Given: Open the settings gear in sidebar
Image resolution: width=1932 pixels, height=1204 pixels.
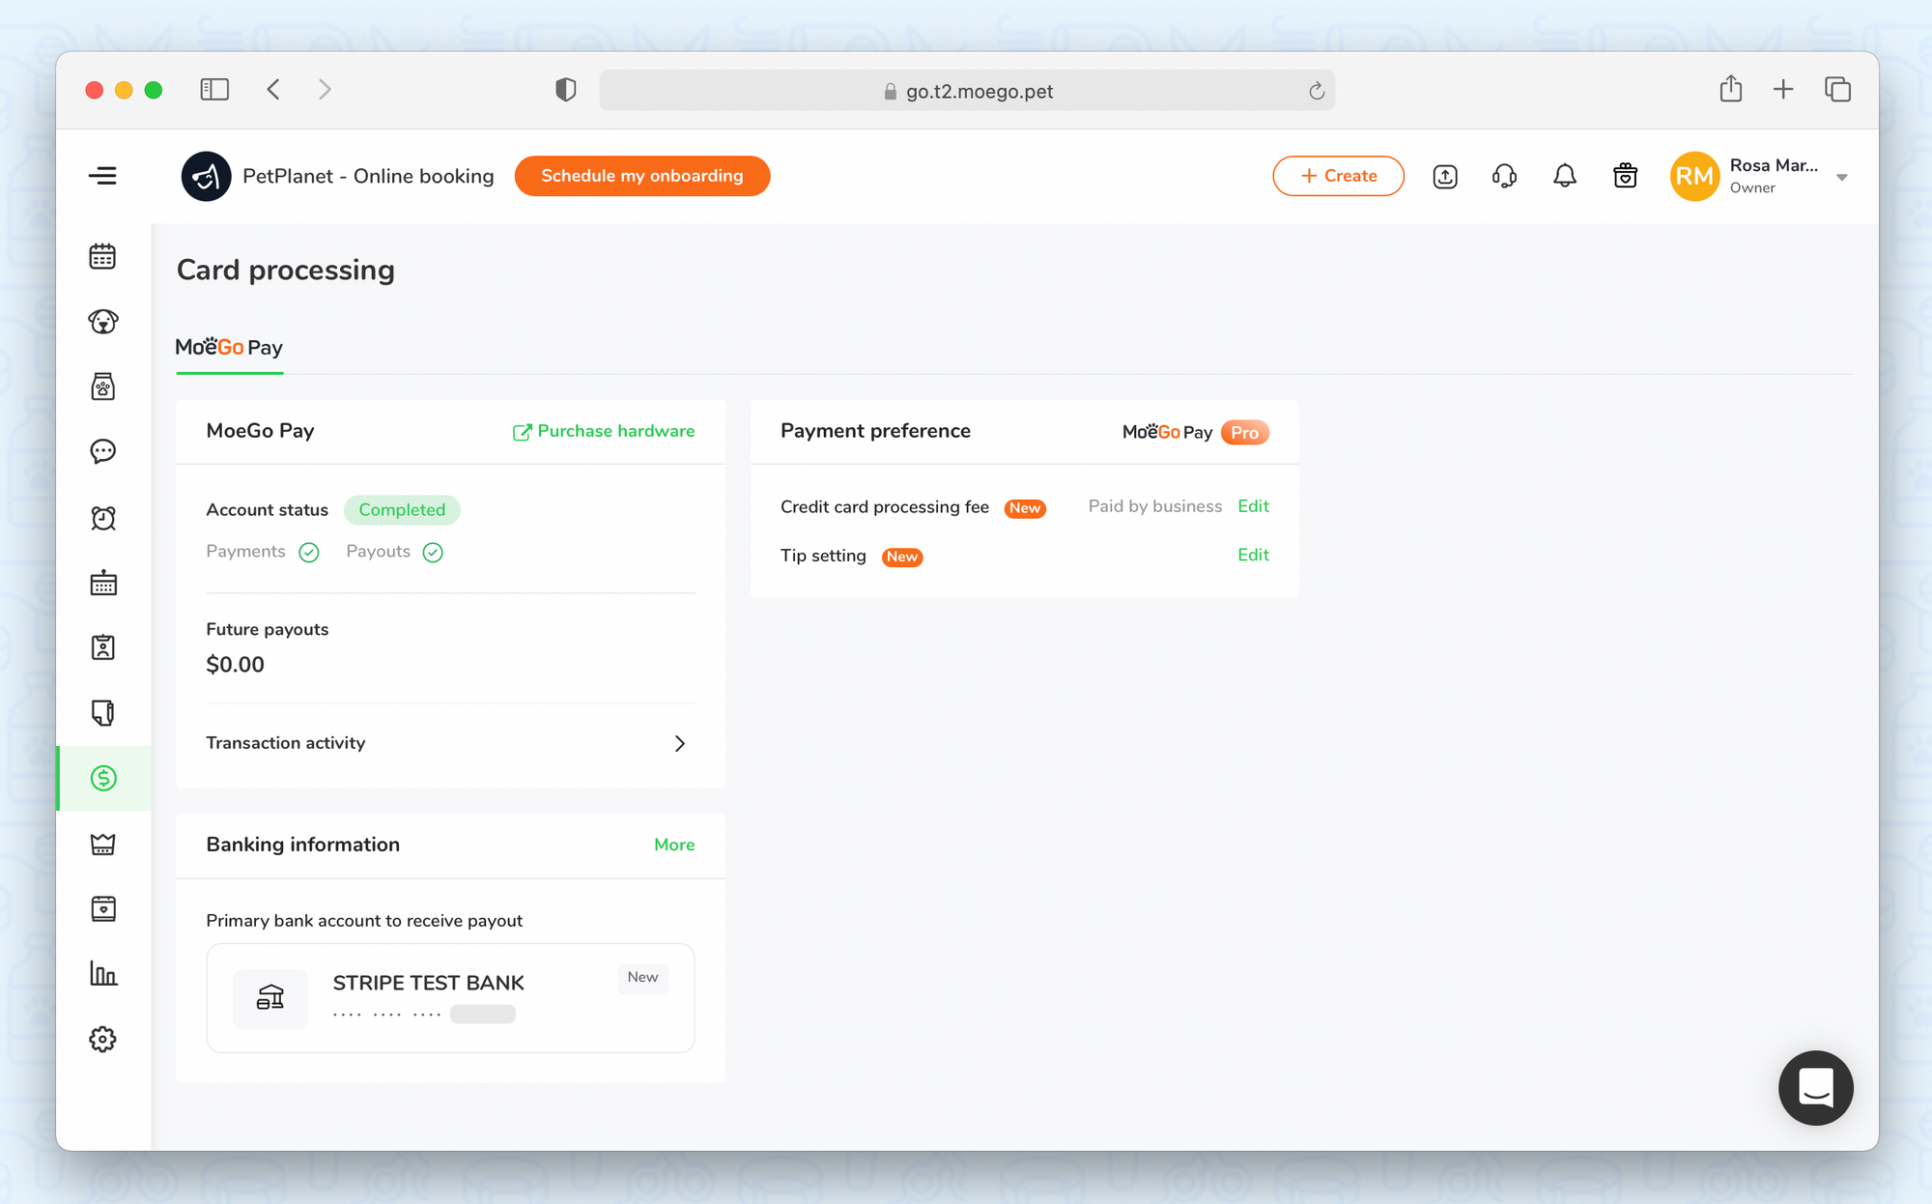Looking at the screenshot, I should (x=103, y=1039).
